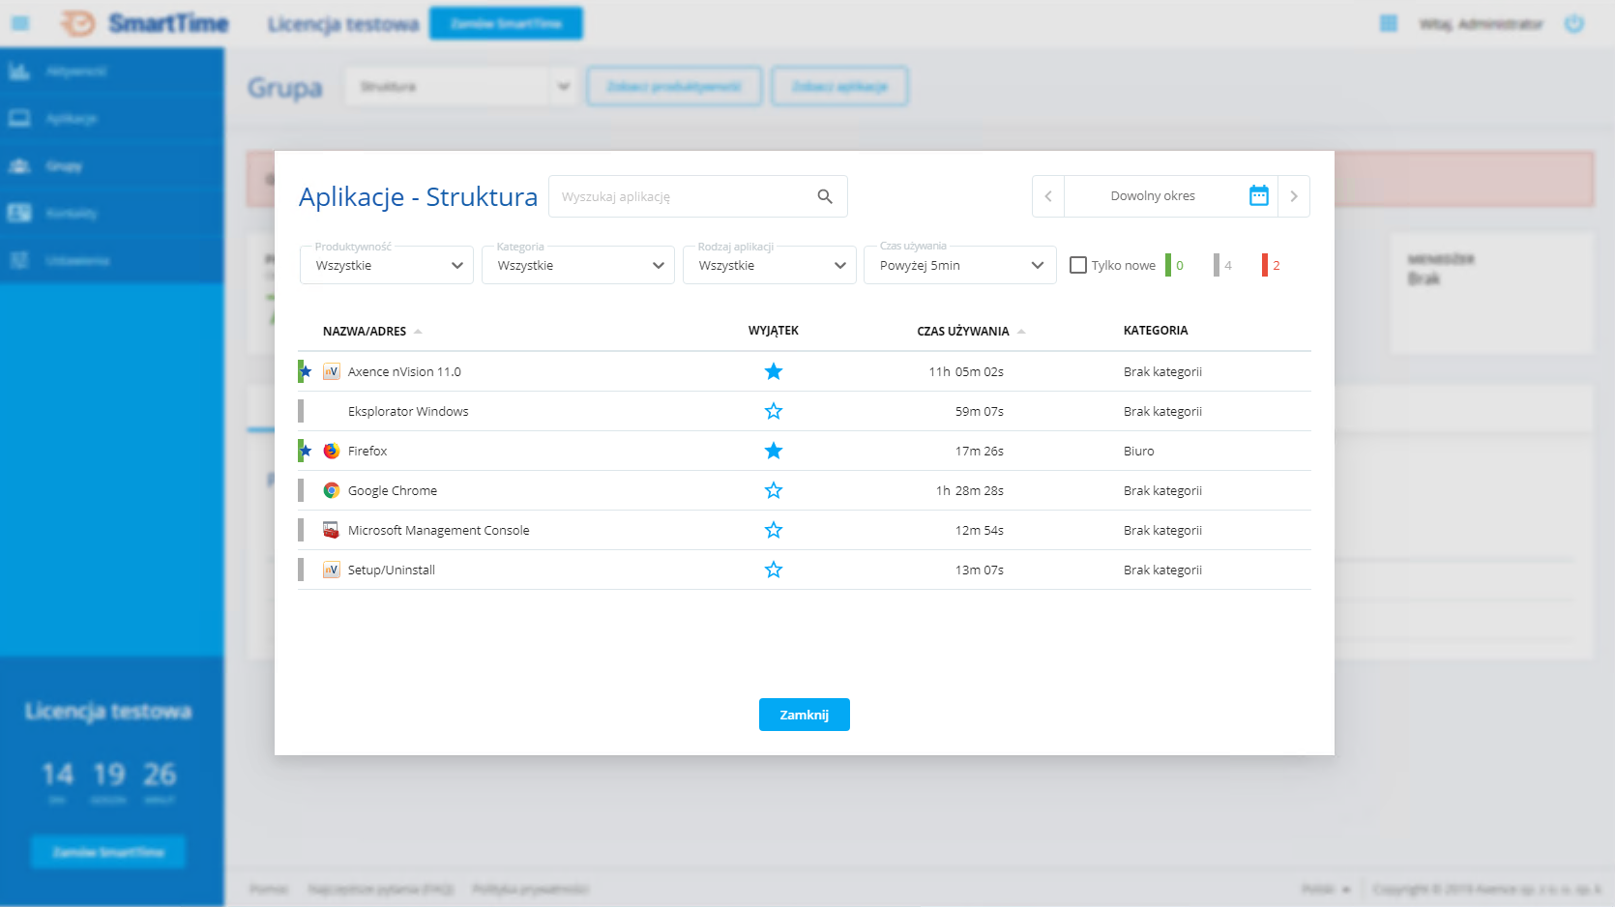Image resolution: width=1615 pixels, height=907 pixels.
Task: Enable the Tylko nowe checkbox
Action: point(1078,265)
